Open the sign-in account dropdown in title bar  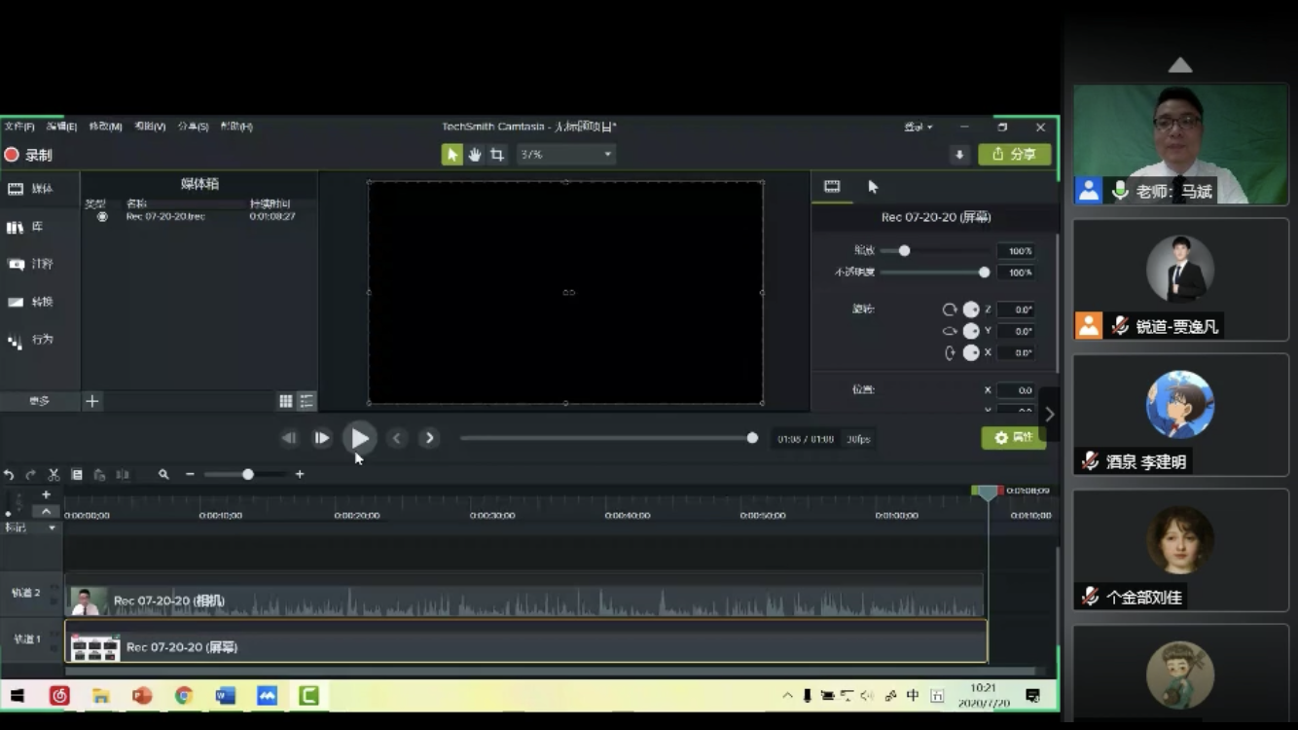pos(919,127)
